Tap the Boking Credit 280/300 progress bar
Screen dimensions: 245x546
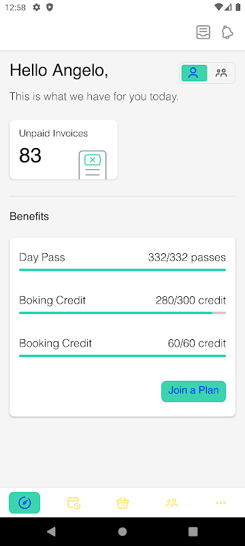click(x=122, y=313)
